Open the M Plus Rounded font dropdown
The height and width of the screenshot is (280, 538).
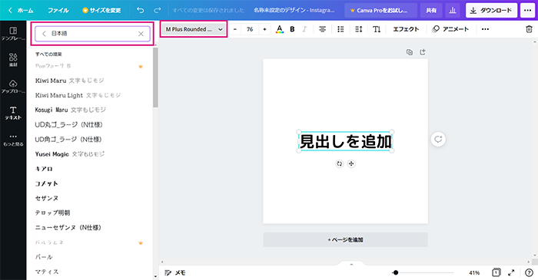point(194,29)
